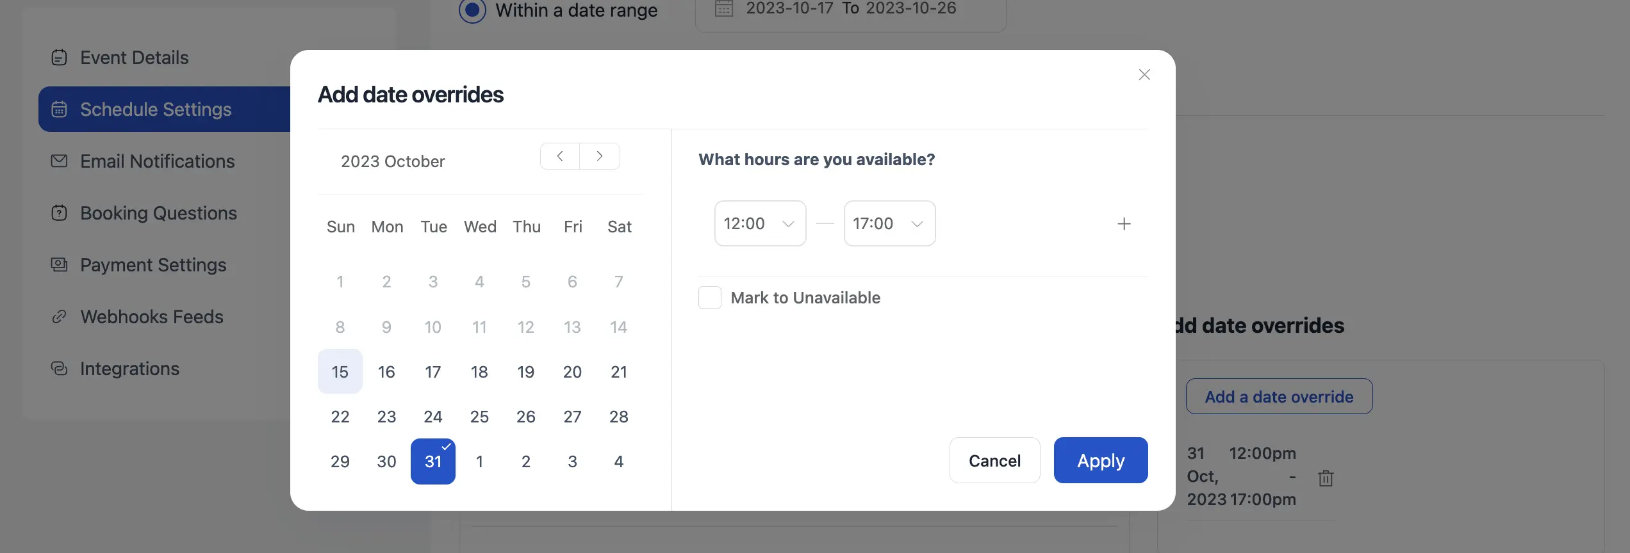Apply the date override
The image size is (1630, 553).
[1101, 460]
